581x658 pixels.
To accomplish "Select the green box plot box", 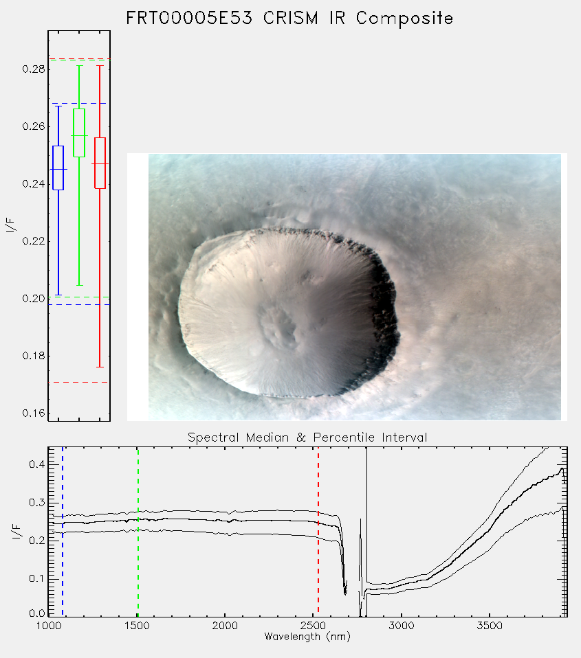I will point(79,133).
